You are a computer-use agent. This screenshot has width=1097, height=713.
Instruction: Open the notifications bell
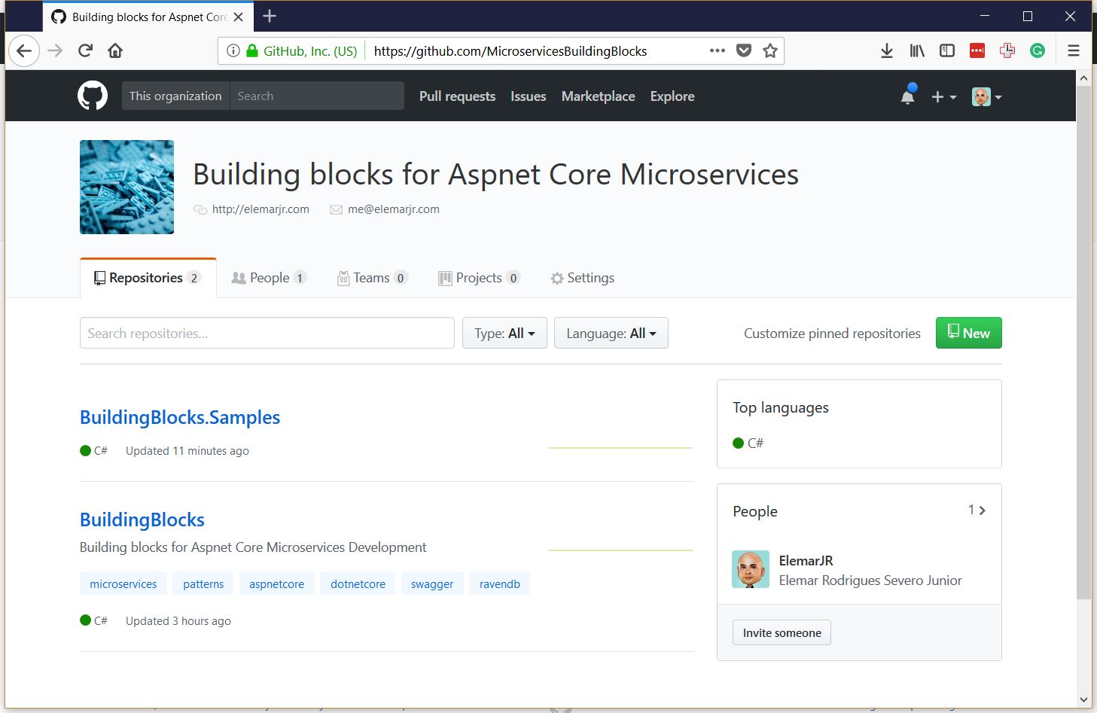pyautogui.click(x=908, y=96)
